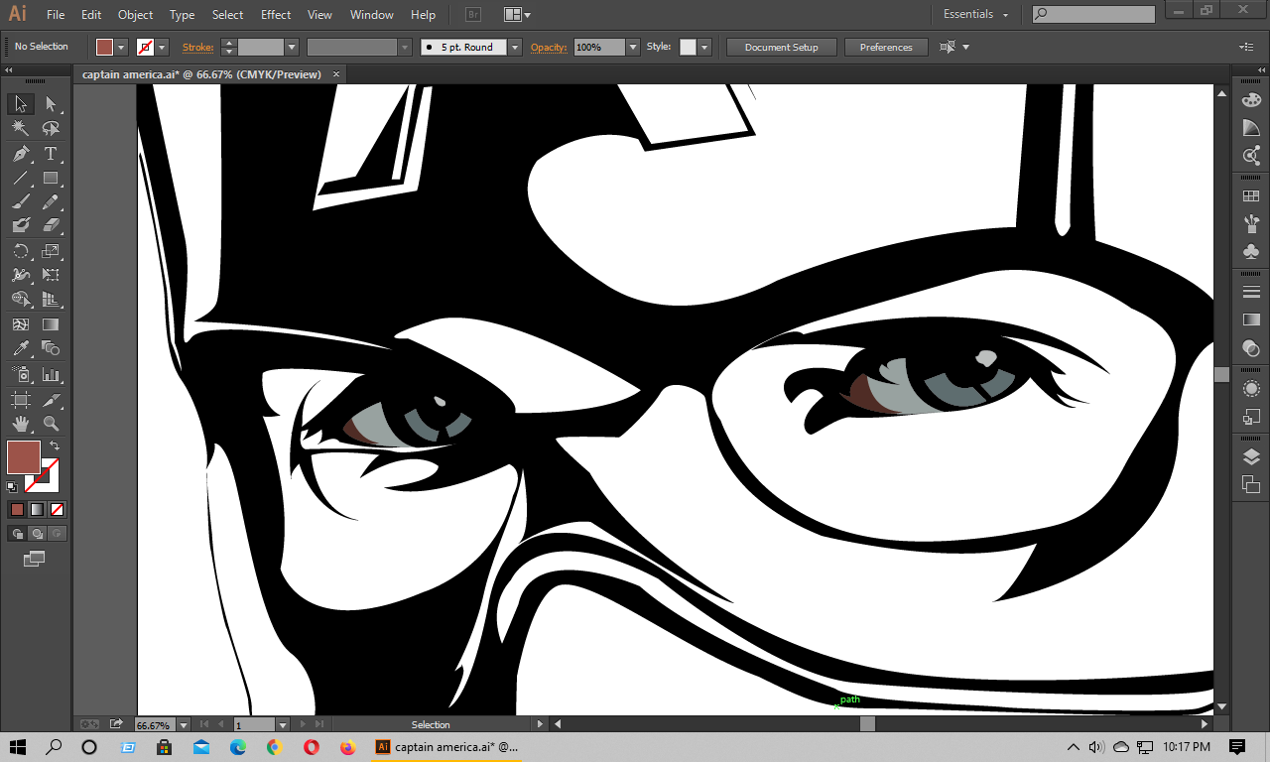1270x762 pixels.
Task: Open the Object menu
Action: point(135,15)
